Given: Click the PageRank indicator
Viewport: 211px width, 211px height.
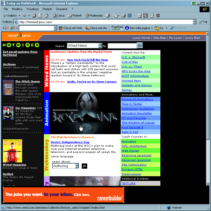Looking at the screenshot, I should (x=117, y=28).
